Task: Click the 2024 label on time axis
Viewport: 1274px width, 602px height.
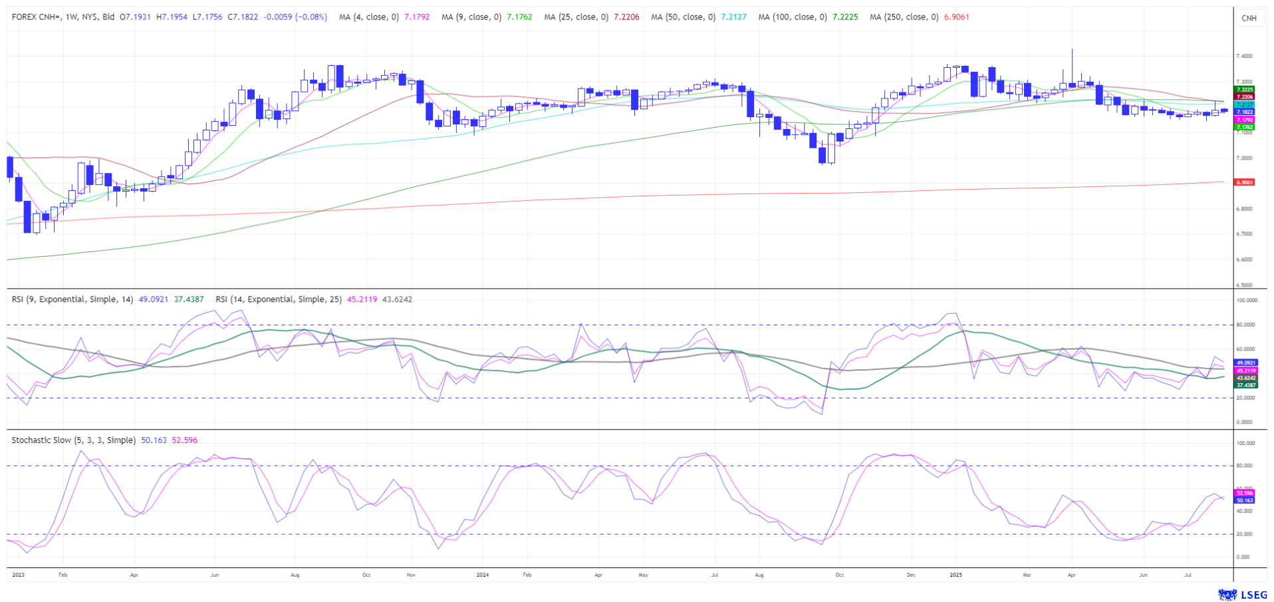Action: coord(483,574)
